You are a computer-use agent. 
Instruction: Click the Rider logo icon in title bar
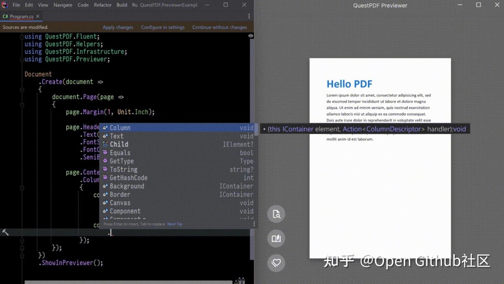[x=5, y=5]
